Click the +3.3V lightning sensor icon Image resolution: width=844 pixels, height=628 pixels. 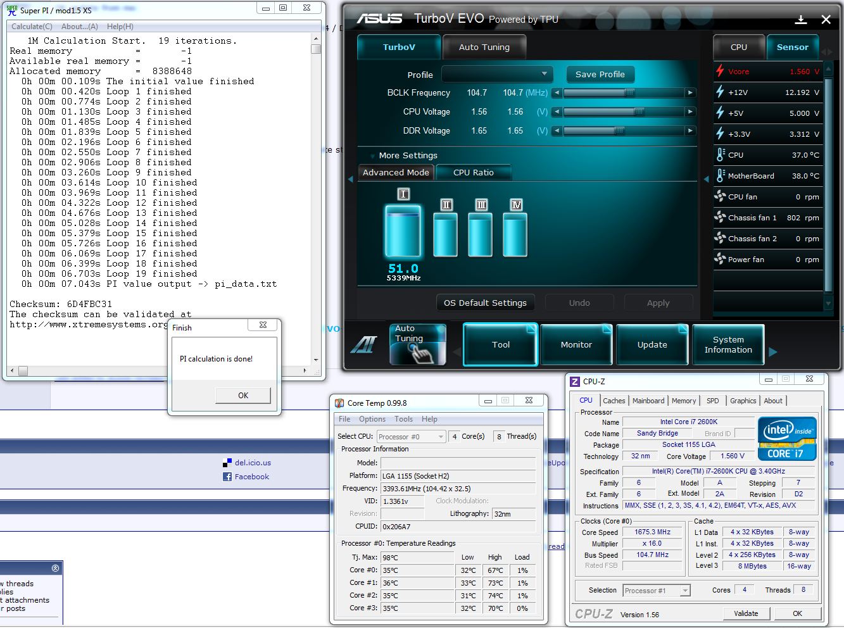click(720, 134)
